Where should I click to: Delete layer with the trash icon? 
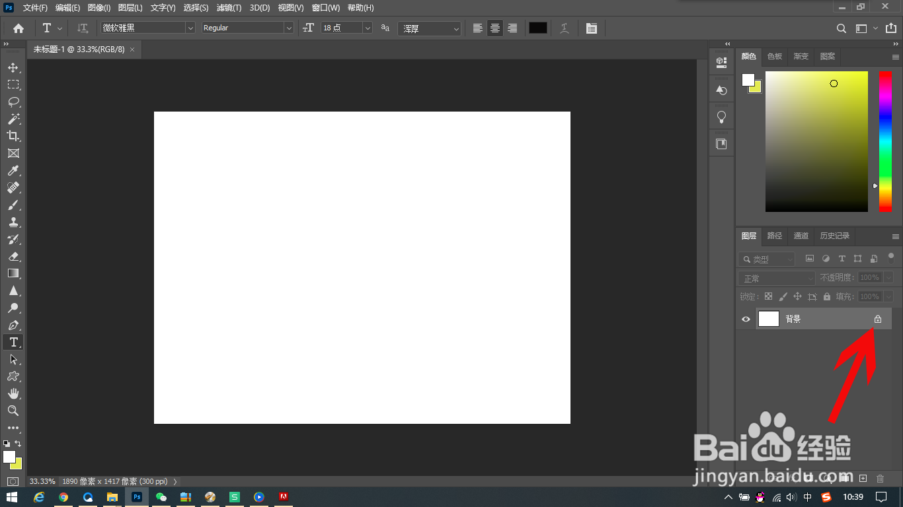click(880, 478)
